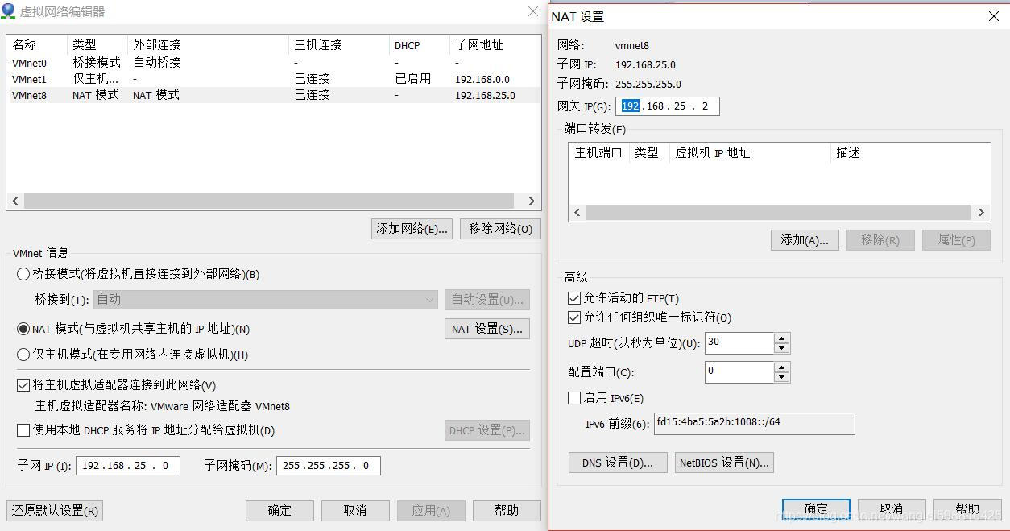This screenshot has height=531, width=1010.
Task: Select NAT 模式 radio button
Action: 23,329
